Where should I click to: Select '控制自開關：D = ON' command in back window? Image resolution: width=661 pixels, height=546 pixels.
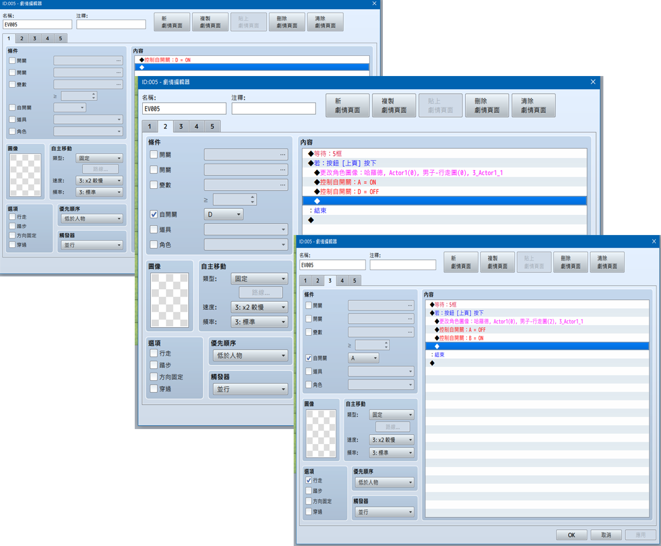[252, 60]
